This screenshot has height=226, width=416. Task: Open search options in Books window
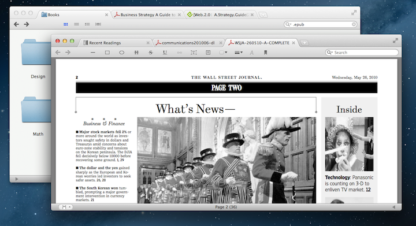click(288, 24)
